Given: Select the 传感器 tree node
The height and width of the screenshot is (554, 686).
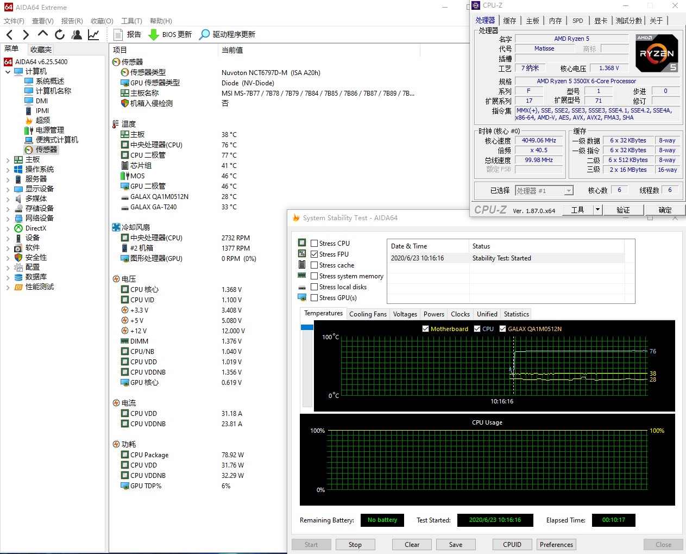Looking at the screenshot, I should [x=46, y=150].
